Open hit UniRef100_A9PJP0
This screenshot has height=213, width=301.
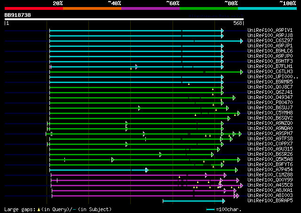pos(270,56)
